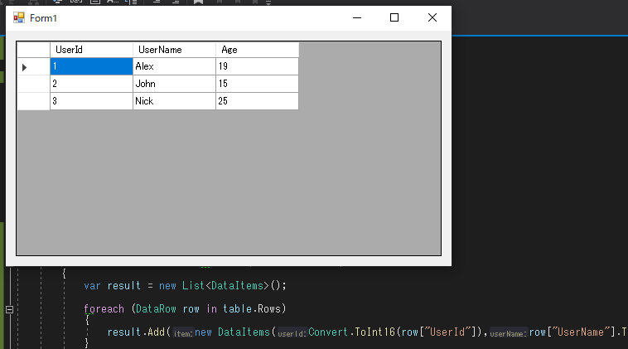Click the "UserName" string literal in the code
This screenshot has width=628, height=349.
[581, 332]
